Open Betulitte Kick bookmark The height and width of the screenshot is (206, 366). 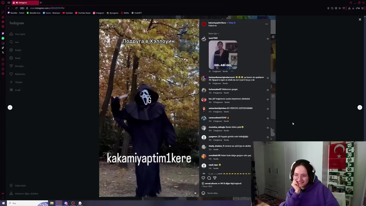[x=33, y=13]
